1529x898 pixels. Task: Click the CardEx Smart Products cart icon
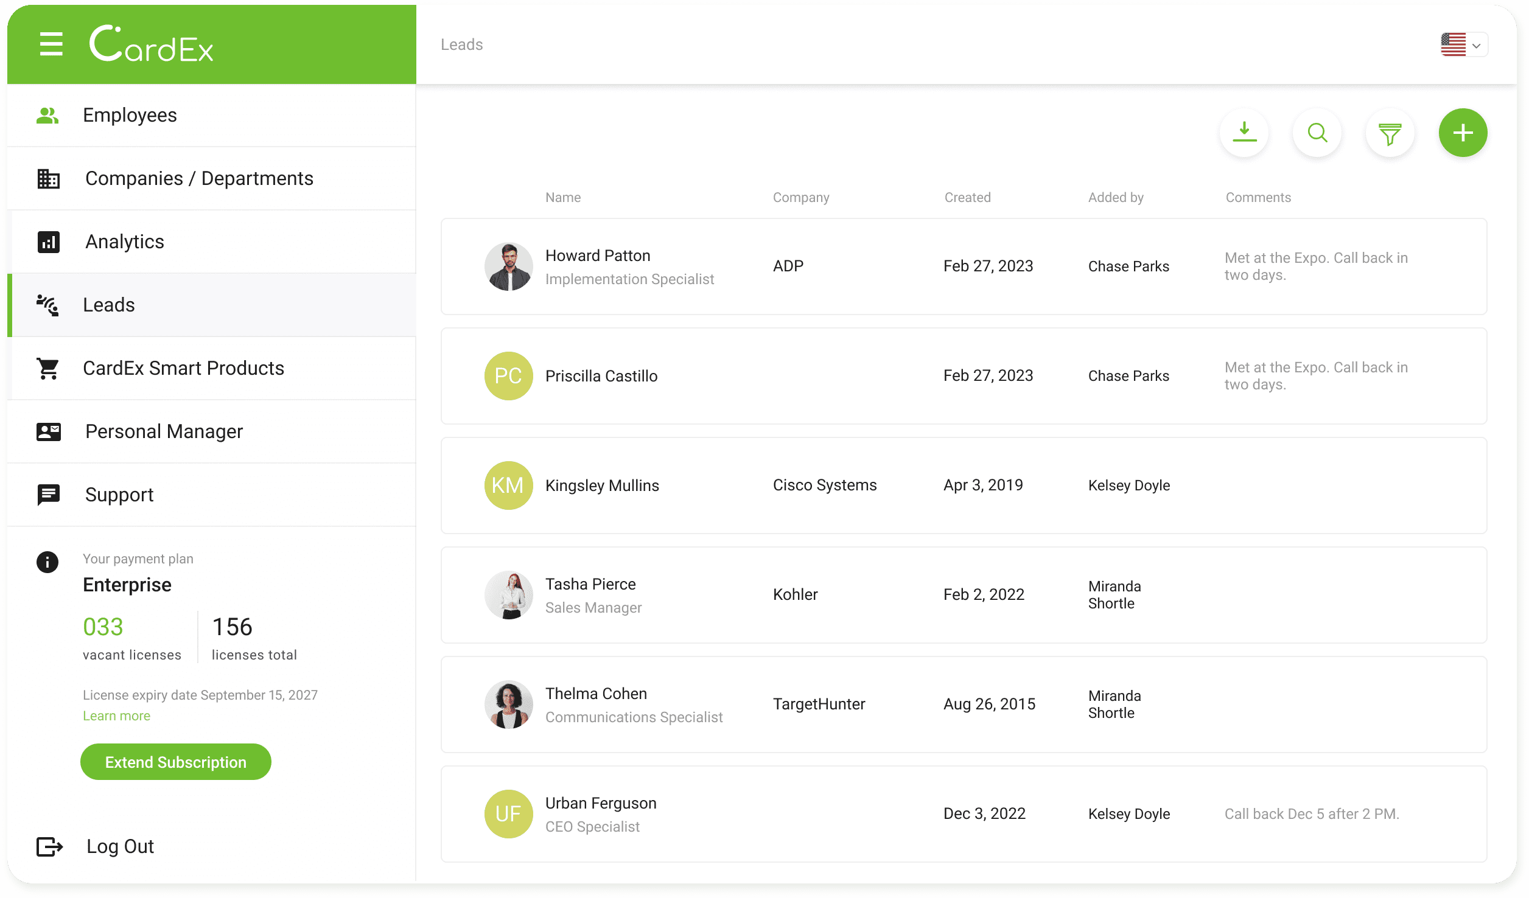48,368
